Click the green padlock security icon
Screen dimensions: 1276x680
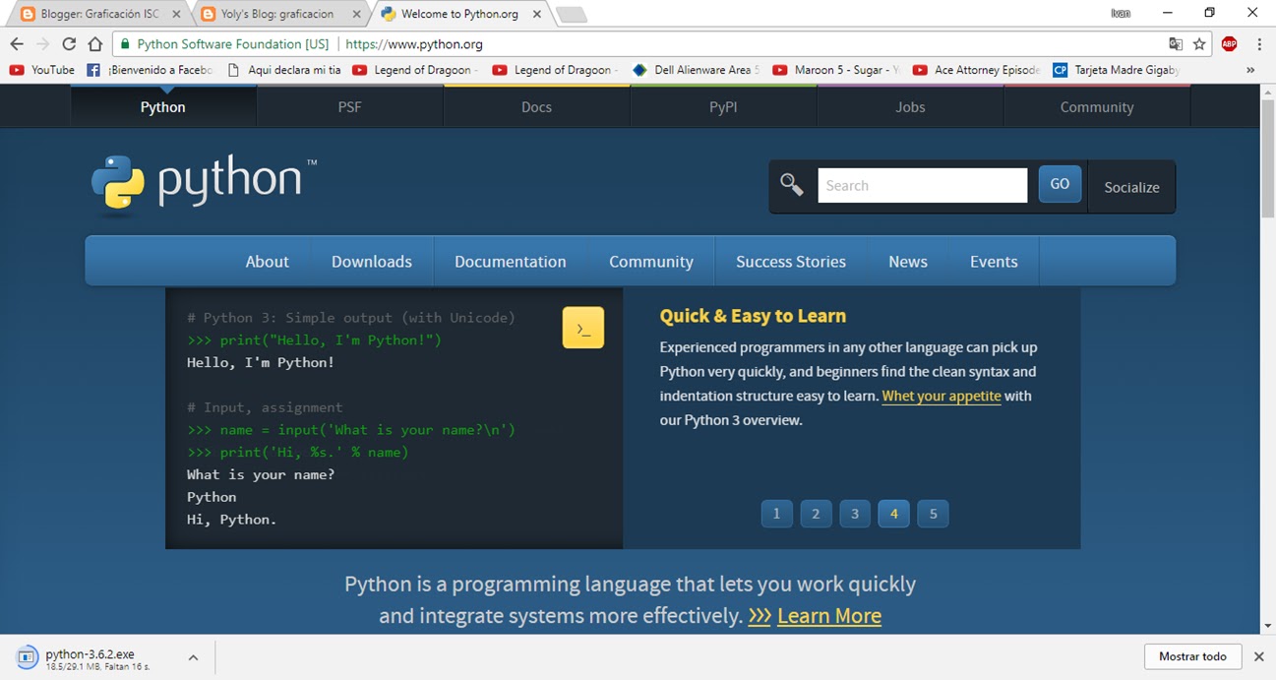coord(125,44)
